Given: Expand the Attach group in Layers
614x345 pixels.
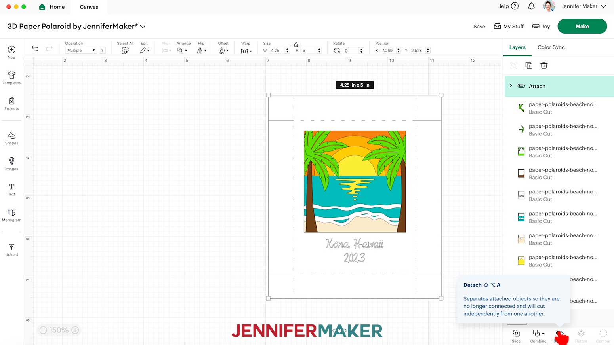Looking at the screenshot, I should point(511,86).
